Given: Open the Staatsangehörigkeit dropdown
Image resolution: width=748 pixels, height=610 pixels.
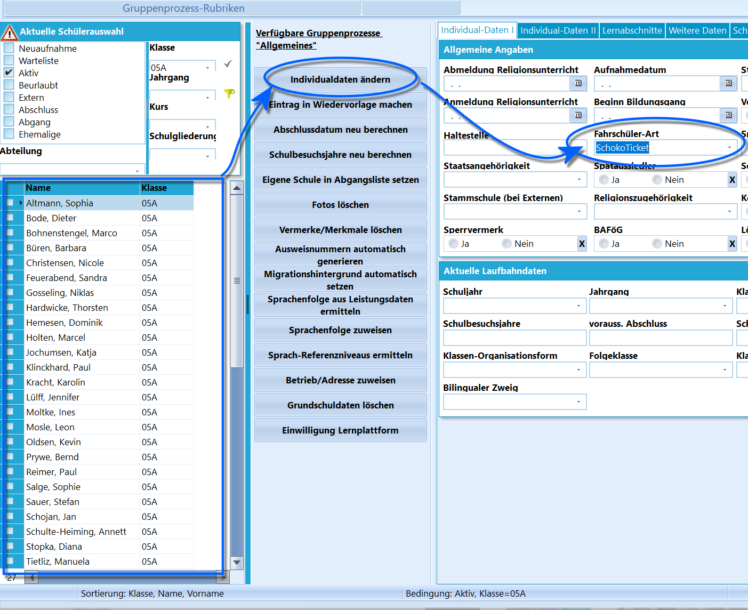Looking at the screenshot, I should point(579,180).
